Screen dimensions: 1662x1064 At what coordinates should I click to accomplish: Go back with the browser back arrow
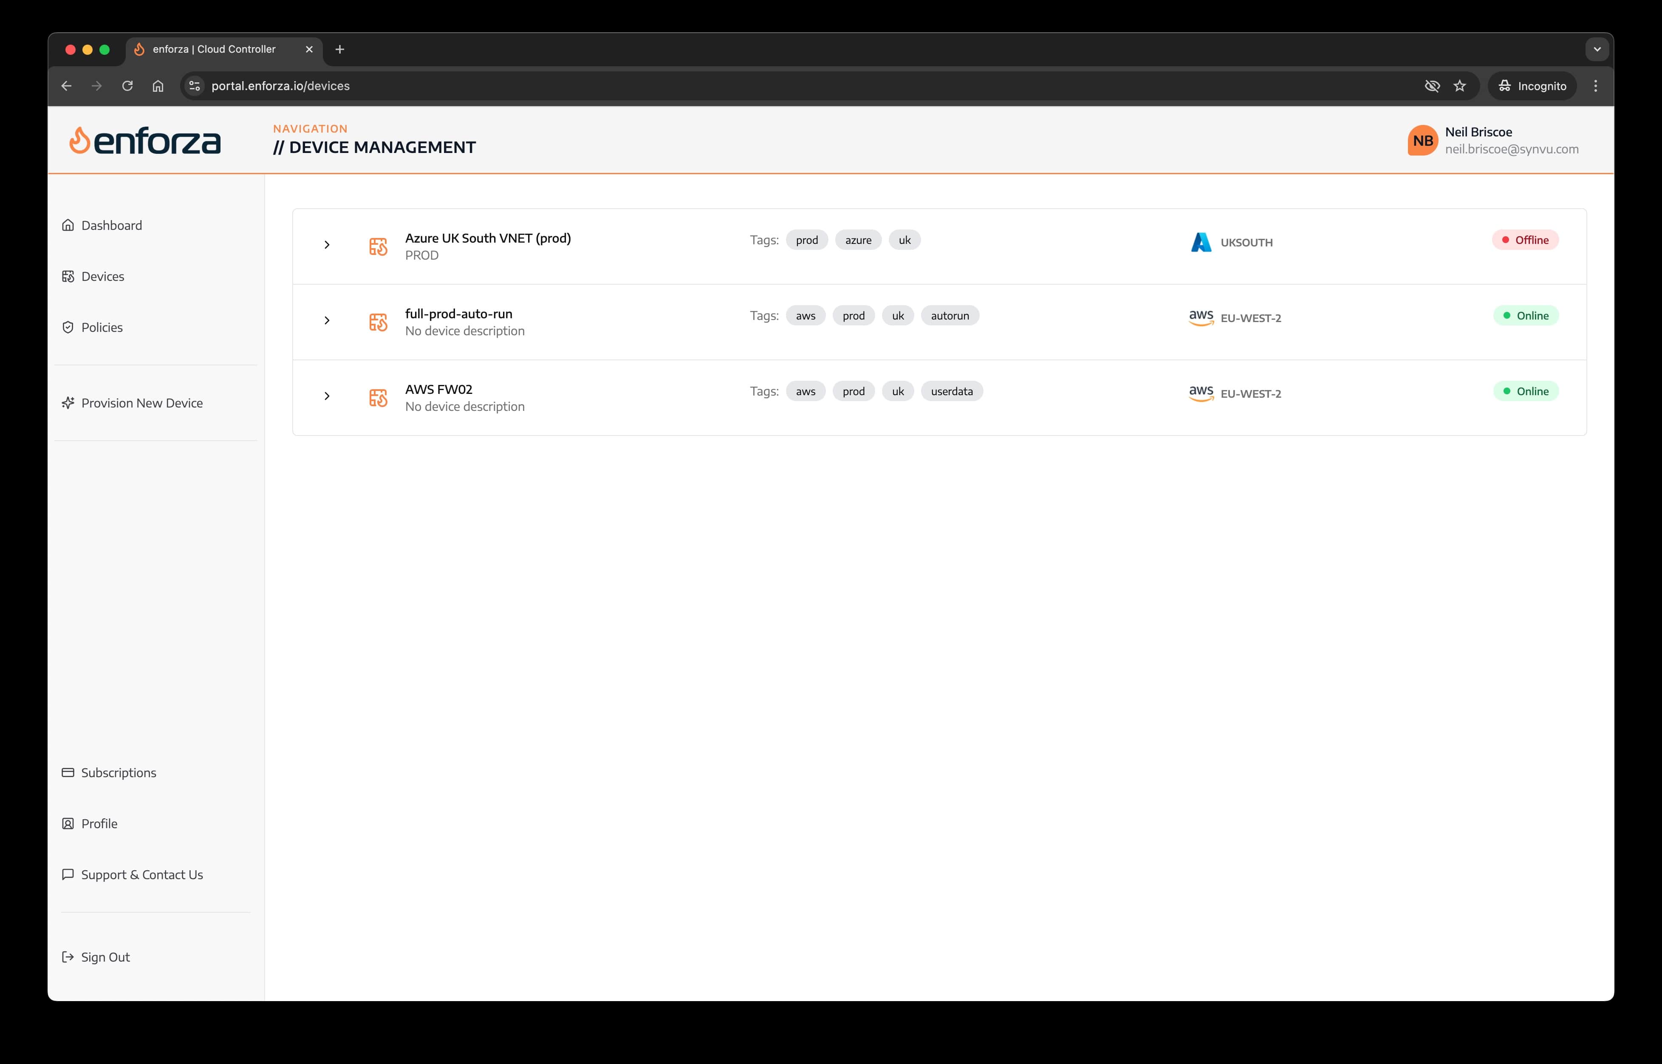pos(66,86)
